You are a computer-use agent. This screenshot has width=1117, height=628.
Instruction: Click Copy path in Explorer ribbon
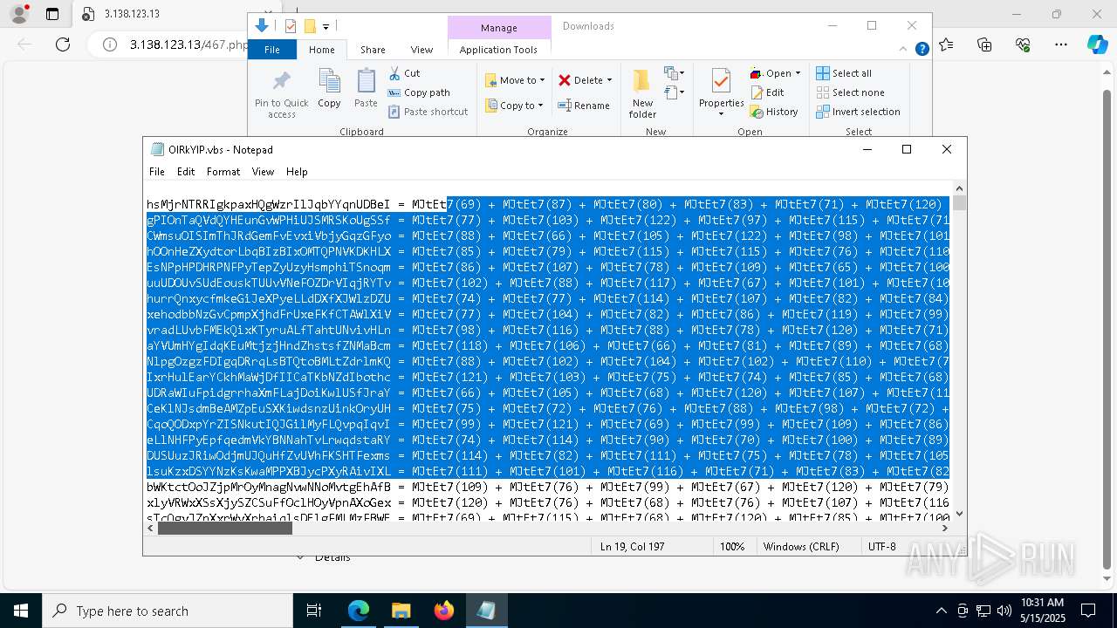[419, 92]
